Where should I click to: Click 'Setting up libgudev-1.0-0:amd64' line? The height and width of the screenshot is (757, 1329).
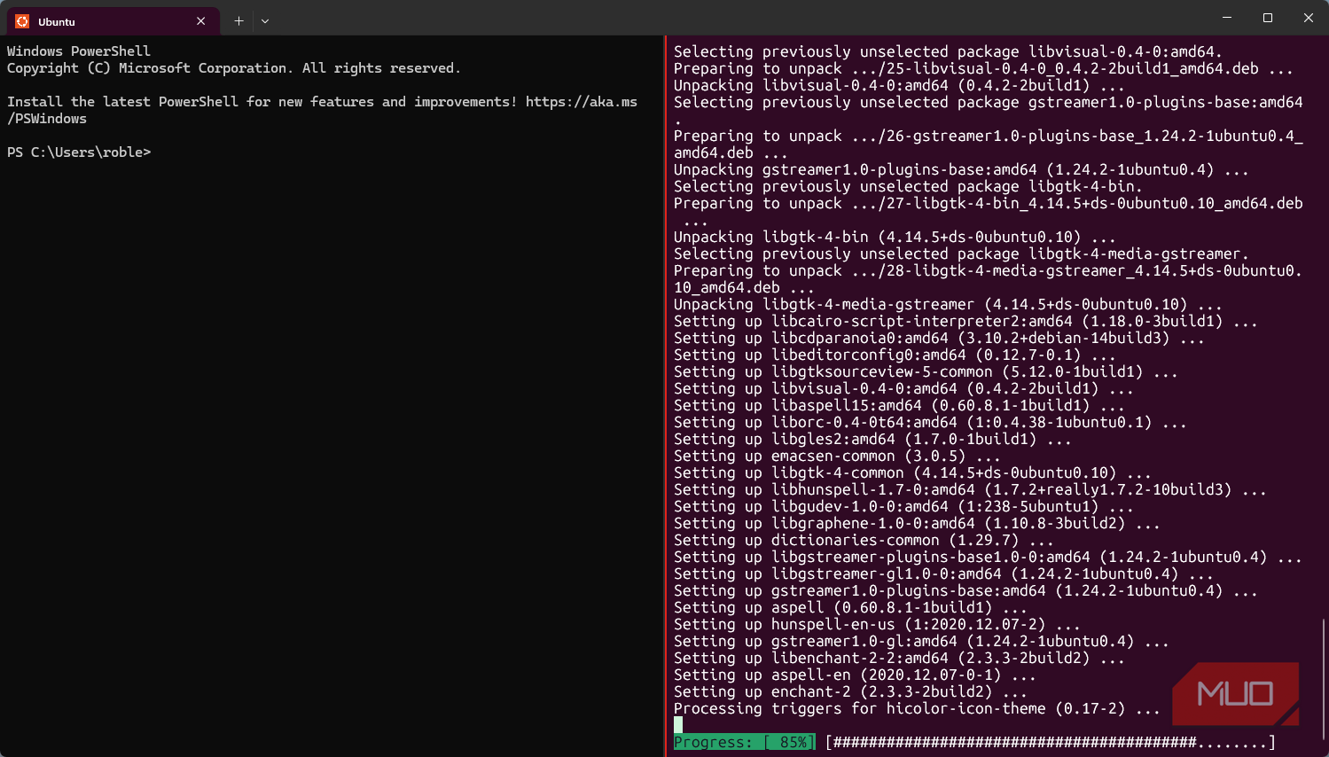coord(903,506)
